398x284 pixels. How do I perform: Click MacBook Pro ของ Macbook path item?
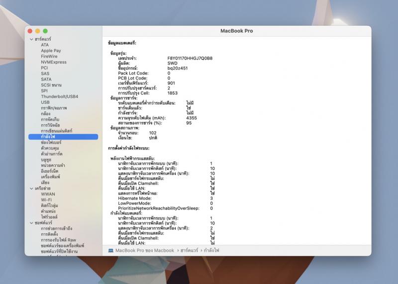[x=145, y=251]
